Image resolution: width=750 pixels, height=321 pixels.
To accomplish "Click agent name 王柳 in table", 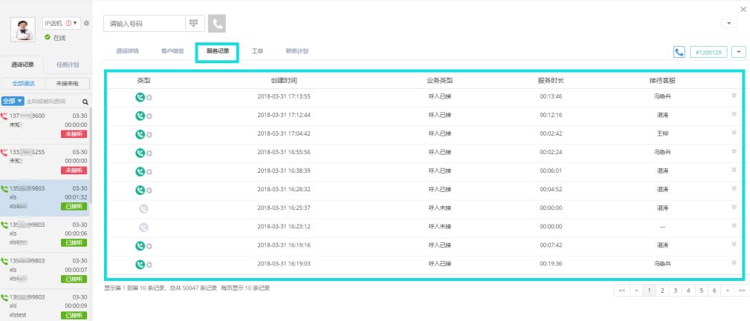I will click(x=662, y=133).
